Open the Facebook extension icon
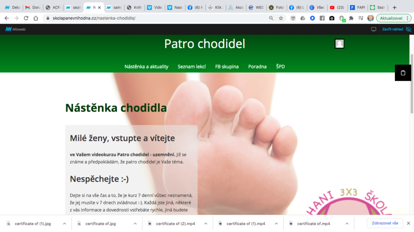Viewport: 414px width, 232px height. click(322, 18)
